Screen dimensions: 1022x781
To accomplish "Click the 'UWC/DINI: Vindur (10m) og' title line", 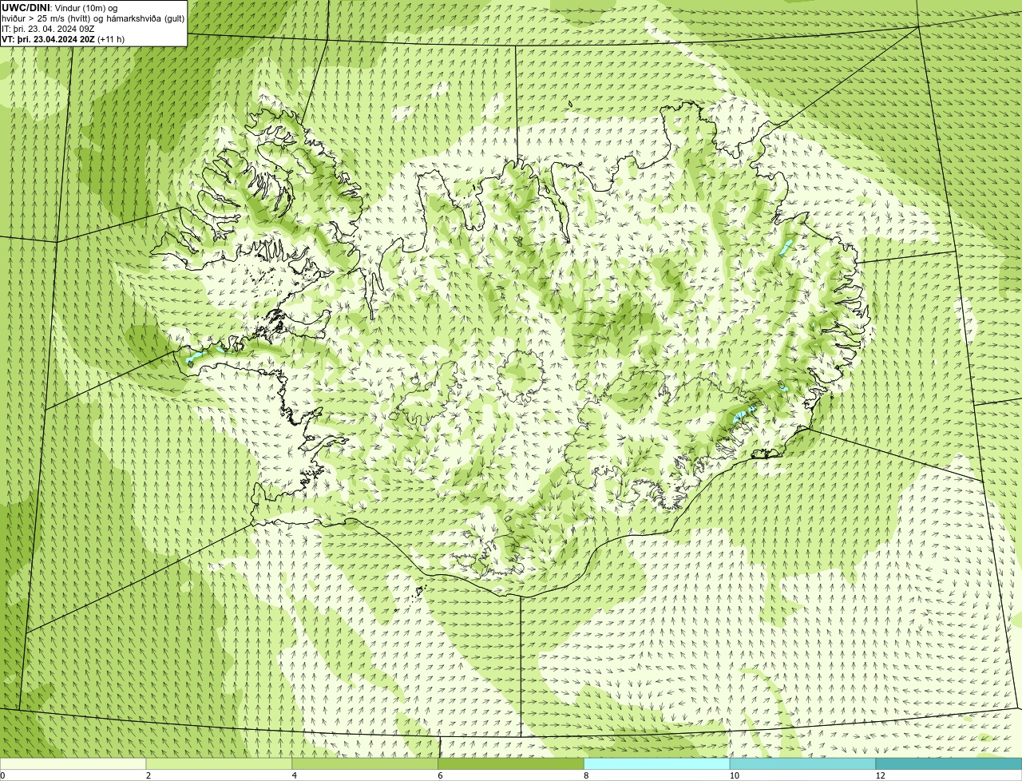I will [x=60, y=8].
